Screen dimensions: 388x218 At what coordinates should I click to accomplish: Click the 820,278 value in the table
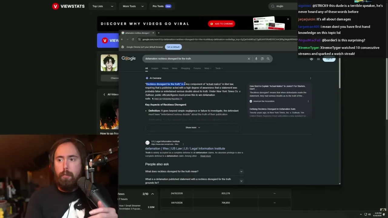point(226,193)
